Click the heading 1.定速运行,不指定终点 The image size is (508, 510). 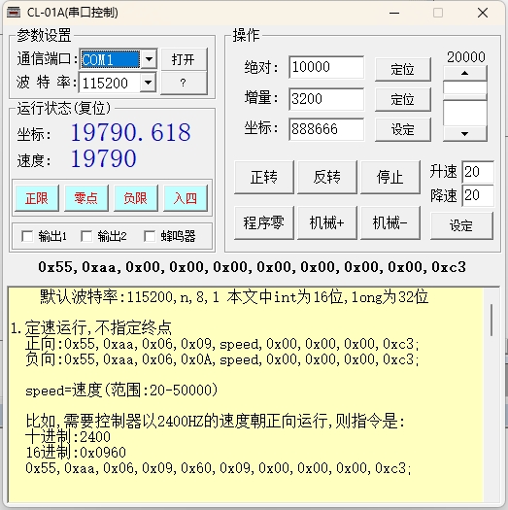coord(91,327)
